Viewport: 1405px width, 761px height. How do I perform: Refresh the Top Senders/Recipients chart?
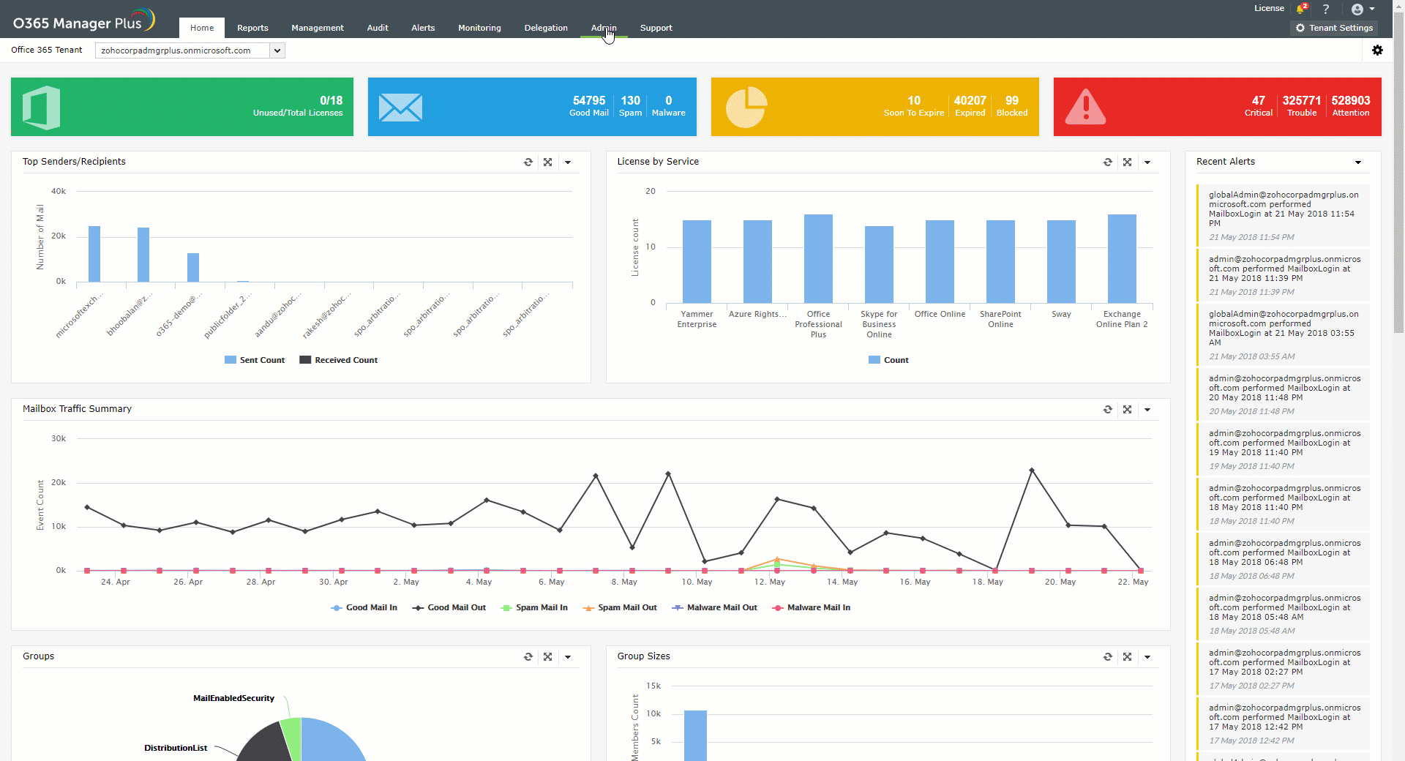pyautogui.click(x=528, y=162)
